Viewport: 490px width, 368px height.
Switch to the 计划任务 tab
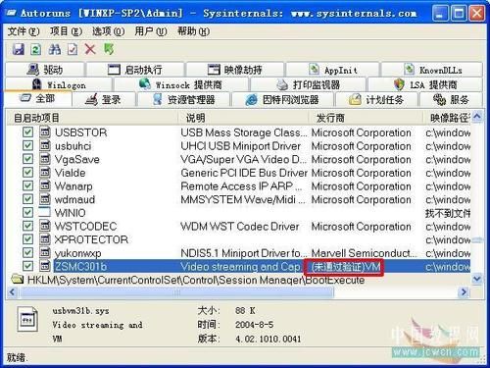click(376, 99)
